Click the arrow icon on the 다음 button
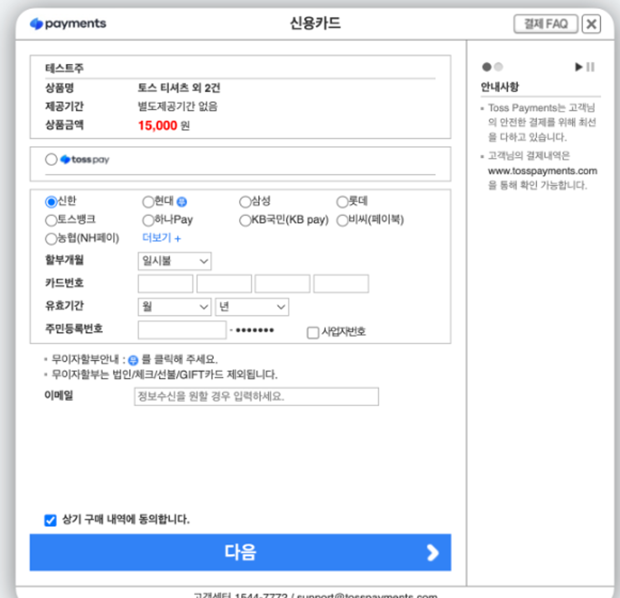Image resolution: width=620 pixels, height=598 pixels. click(432, 553)
